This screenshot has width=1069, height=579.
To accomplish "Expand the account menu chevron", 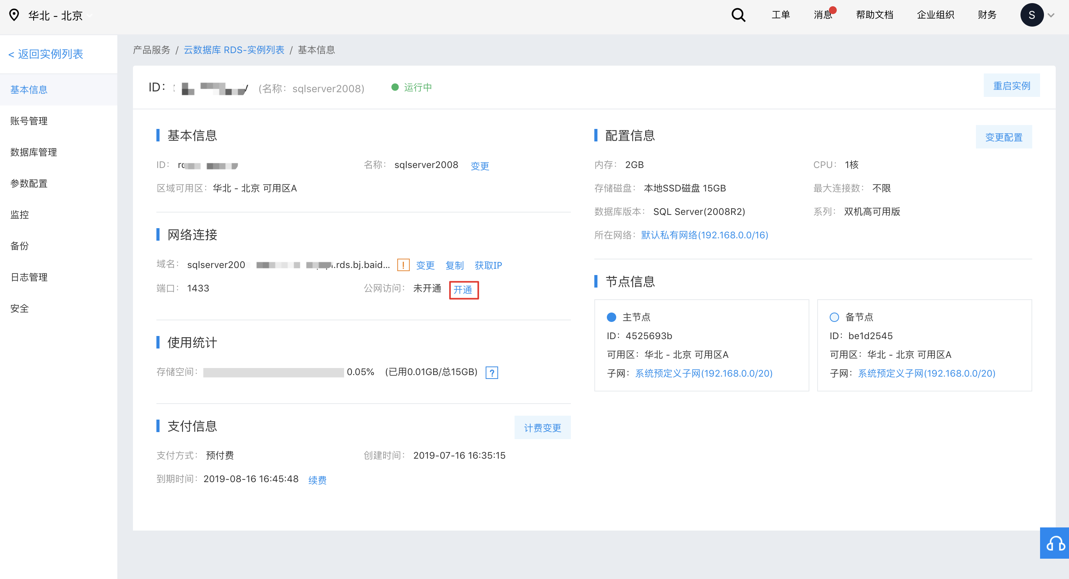I will [1051, 16].
